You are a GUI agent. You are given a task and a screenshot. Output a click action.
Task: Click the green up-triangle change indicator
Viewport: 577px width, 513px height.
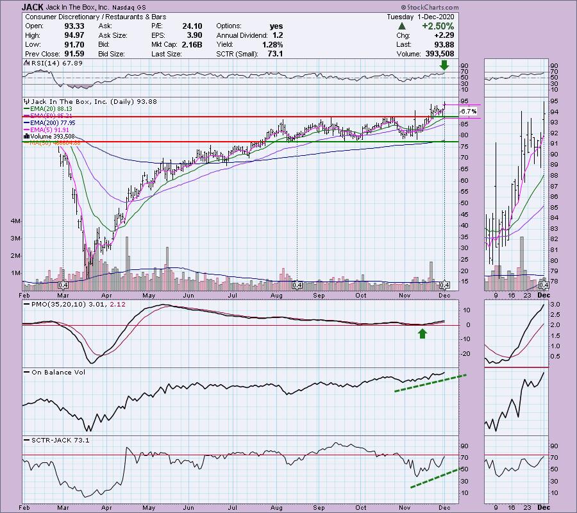tap(402, 26)
